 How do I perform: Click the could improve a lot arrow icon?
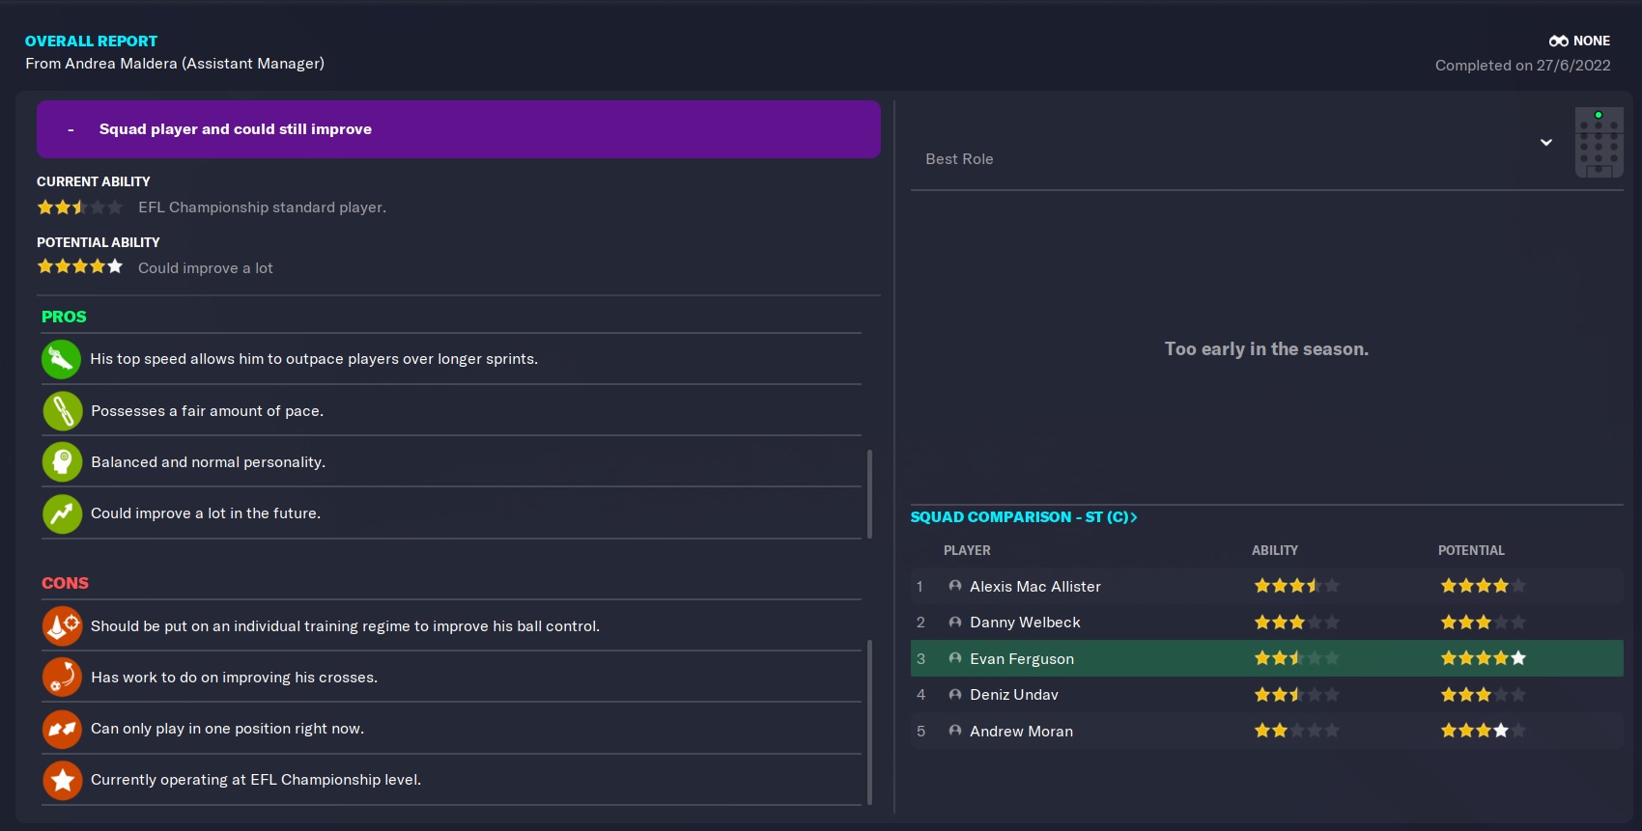[x=62, y=513]
